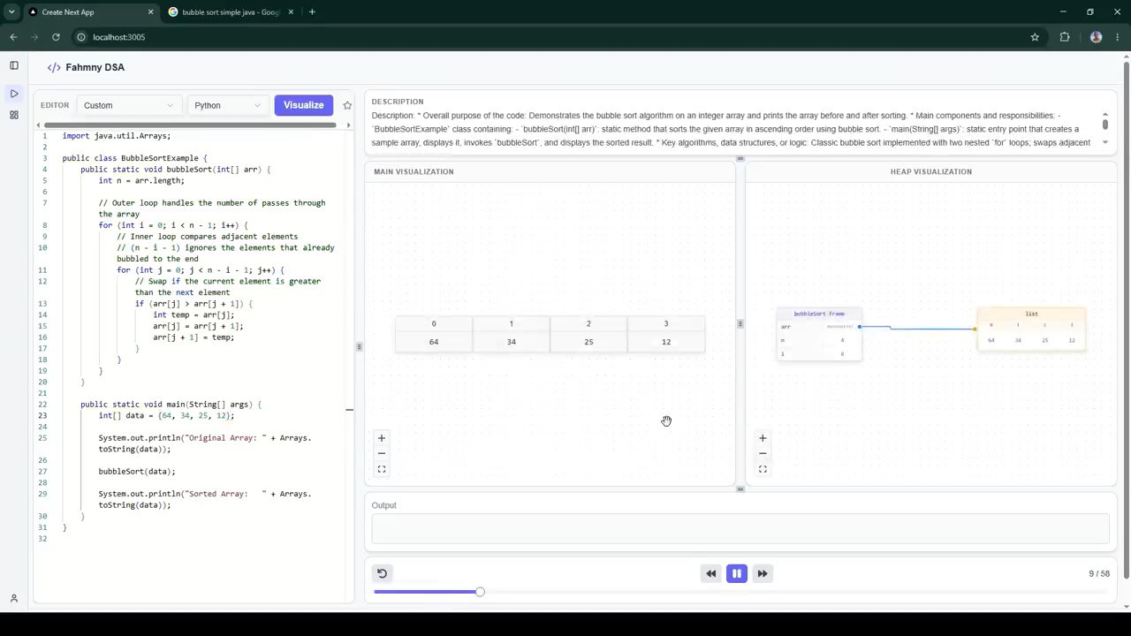Click the playback progress slider handle
Image resolution: width=1131 pixels, height=636 pixels.
click(x=480, y=592)
